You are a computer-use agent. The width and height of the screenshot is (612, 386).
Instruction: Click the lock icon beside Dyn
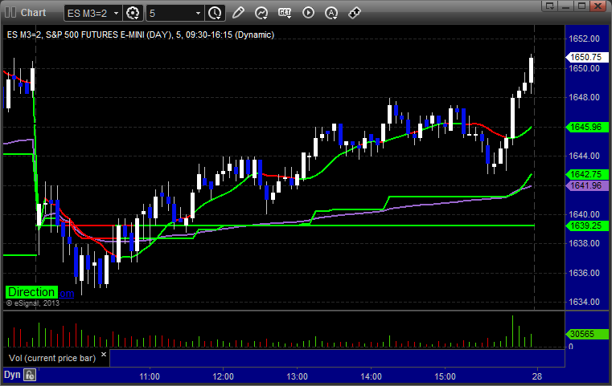(x=30, y=375)
